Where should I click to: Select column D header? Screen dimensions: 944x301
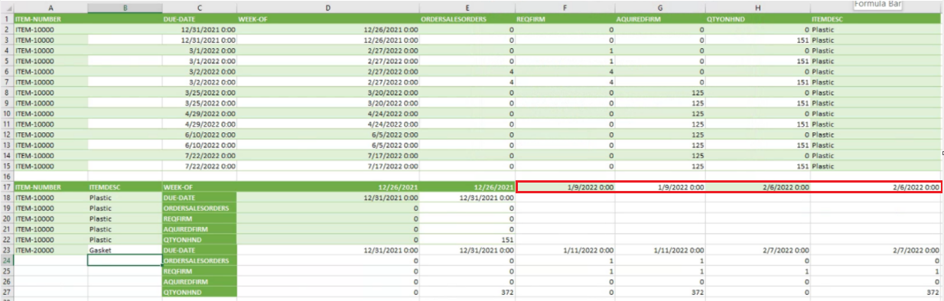(328, 8)
